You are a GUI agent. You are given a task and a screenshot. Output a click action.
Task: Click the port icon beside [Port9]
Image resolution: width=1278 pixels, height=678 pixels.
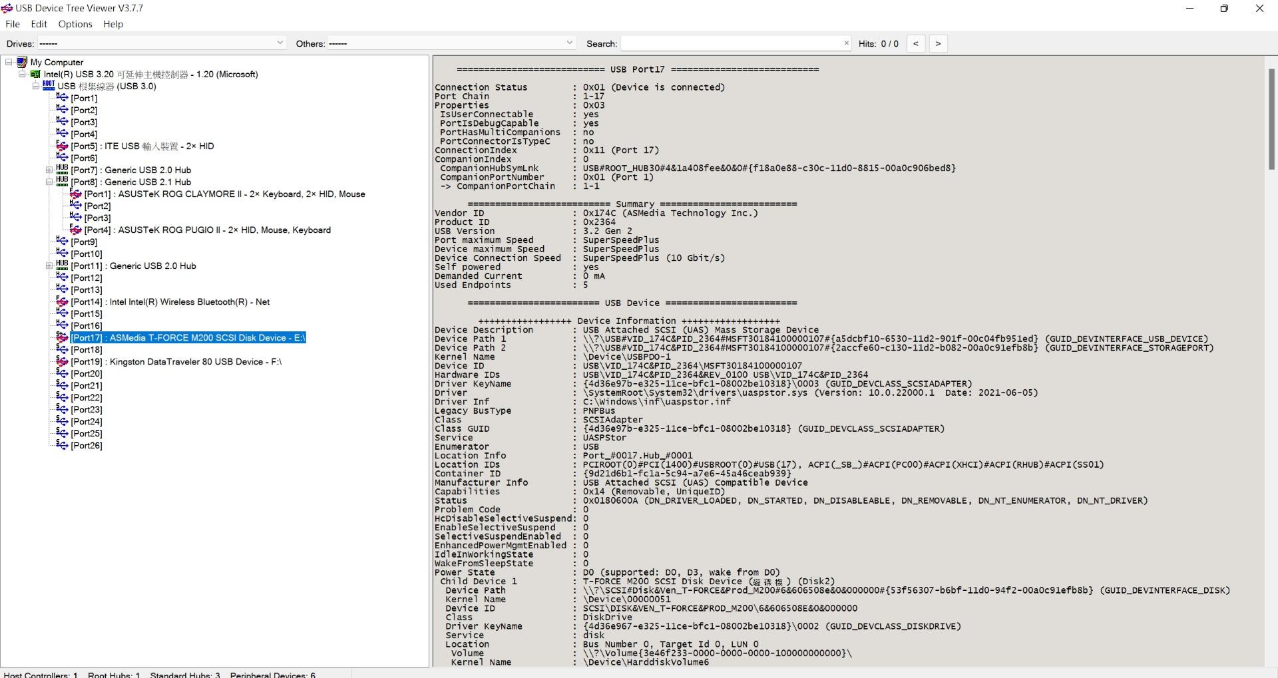[x=62, y=242]
